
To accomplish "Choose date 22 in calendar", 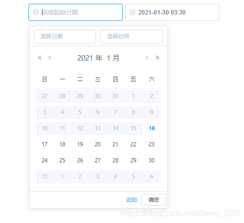I will pos(134,144).
